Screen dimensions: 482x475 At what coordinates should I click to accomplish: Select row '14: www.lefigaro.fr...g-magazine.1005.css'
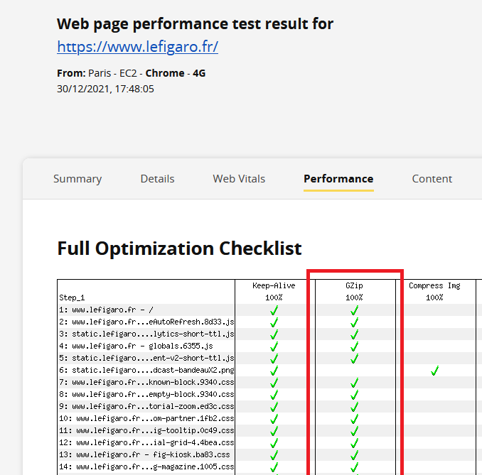146,466
